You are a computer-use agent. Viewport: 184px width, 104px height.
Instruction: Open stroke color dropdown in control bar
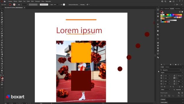tap(16, 5)
